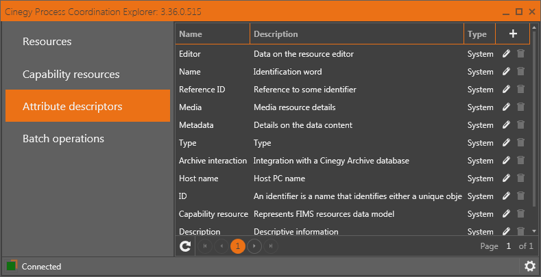This screenshot has width=541, height=277.
Task: Select Attribute descriptors in sidebar
Action: click(x=88, y=105)
